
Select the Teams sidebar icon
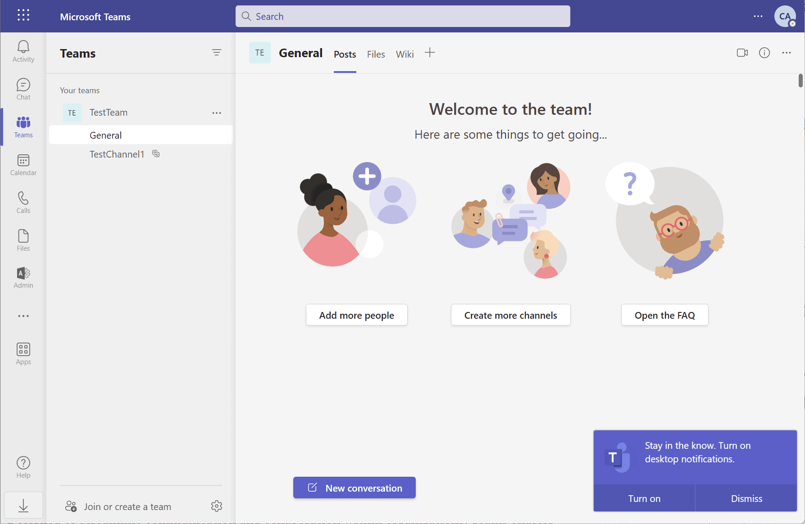click(x=23, y=127)
